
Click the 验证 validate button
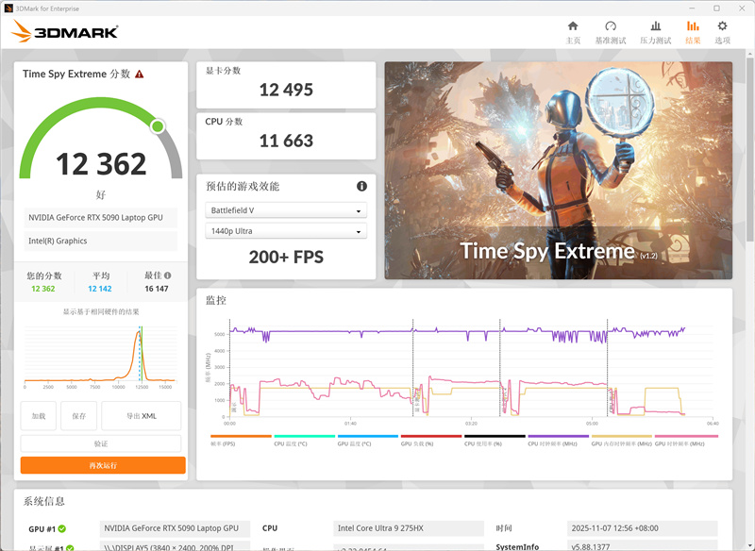coord(101,443)
